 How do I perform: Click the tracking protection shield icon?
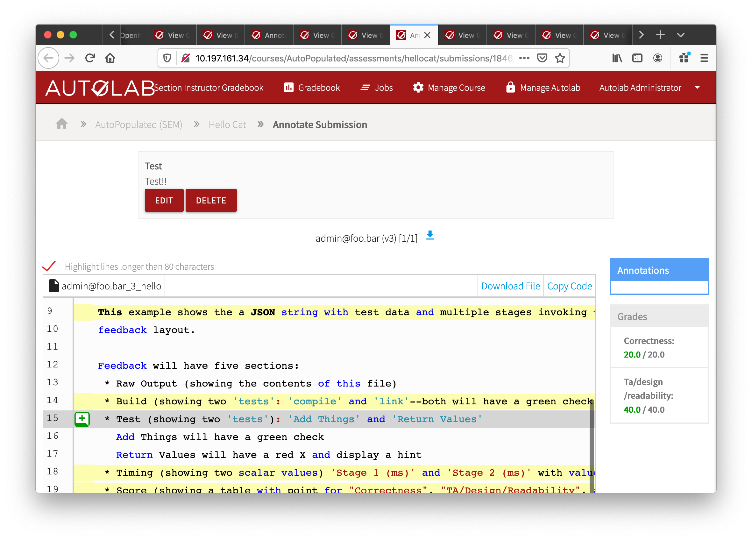click(x=167, y=58)
